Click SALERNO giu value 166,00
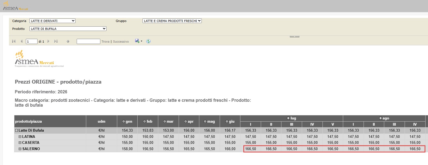Viewport: 428px width, 165px height. pyautogui.click(x=230, y=149)
